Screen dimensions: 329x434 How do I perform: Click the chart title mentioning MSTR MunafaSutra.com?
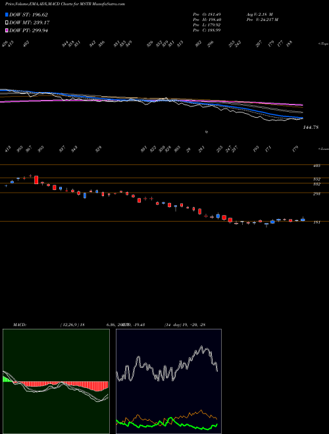coord(64,4)
